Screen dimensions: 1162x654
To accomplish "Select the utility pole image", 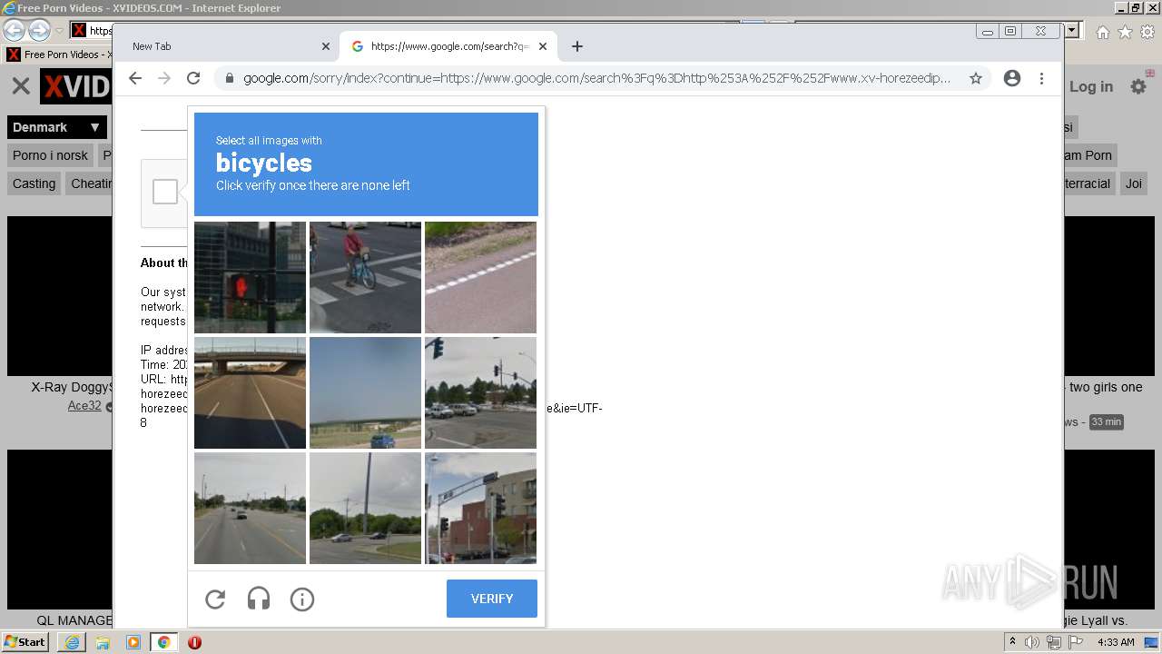I will (x=365, y=508).
